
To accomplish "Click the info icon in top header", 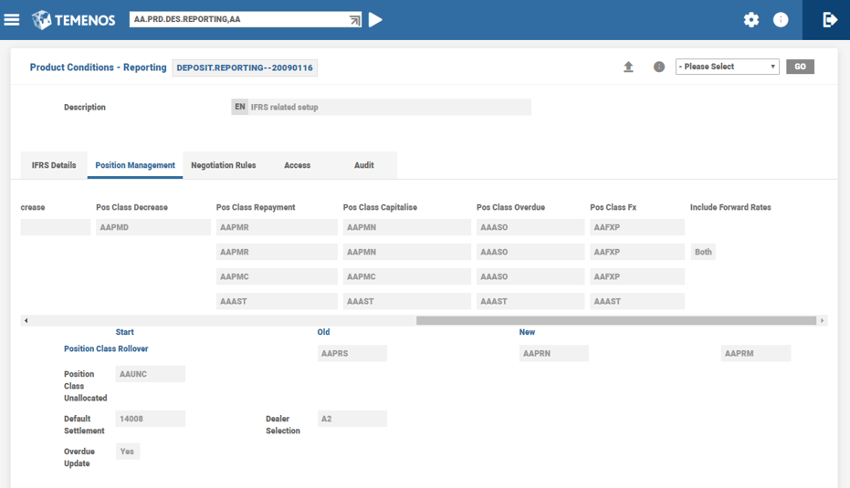I will 781,19.
